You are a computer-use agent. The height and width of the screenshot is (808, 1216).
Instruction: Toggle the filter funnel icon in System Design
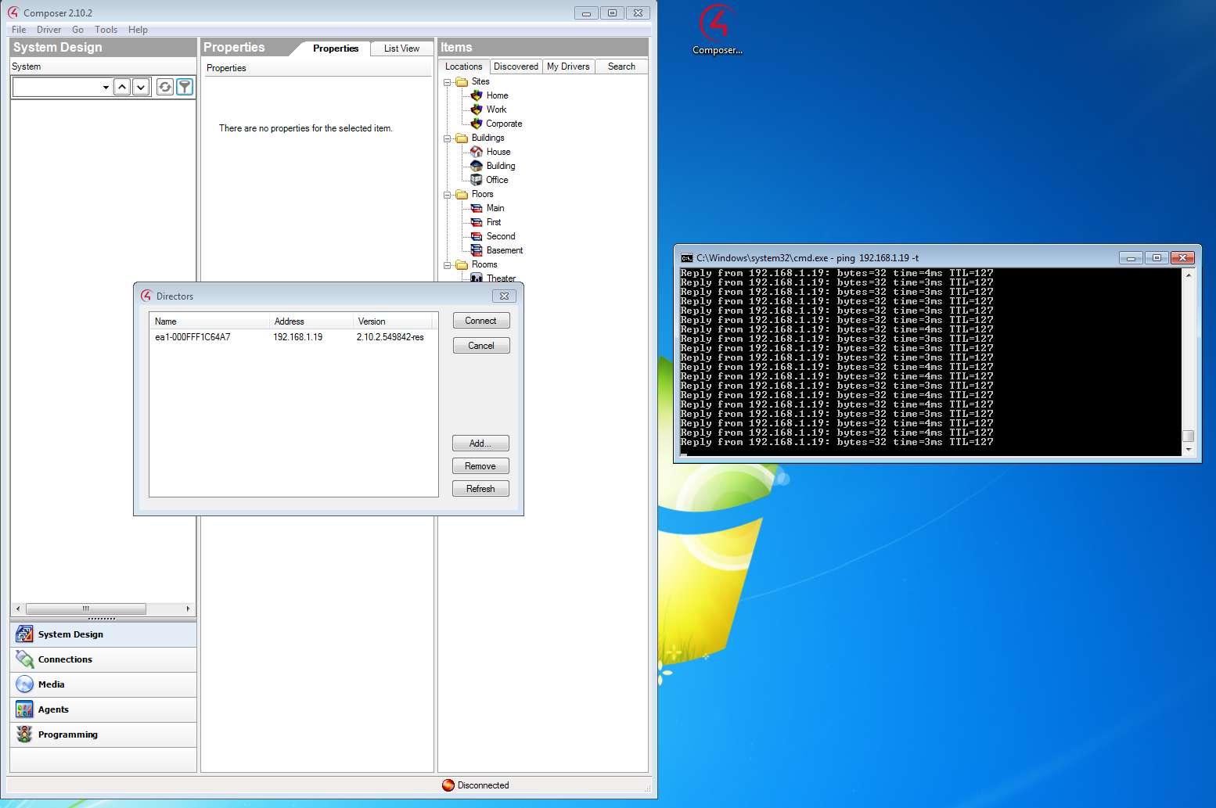click(x=185, y=87)
